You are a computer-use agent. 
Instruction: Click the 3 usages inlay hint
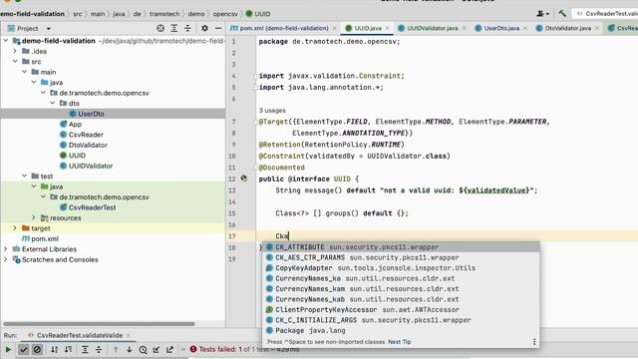pos(272,111)
